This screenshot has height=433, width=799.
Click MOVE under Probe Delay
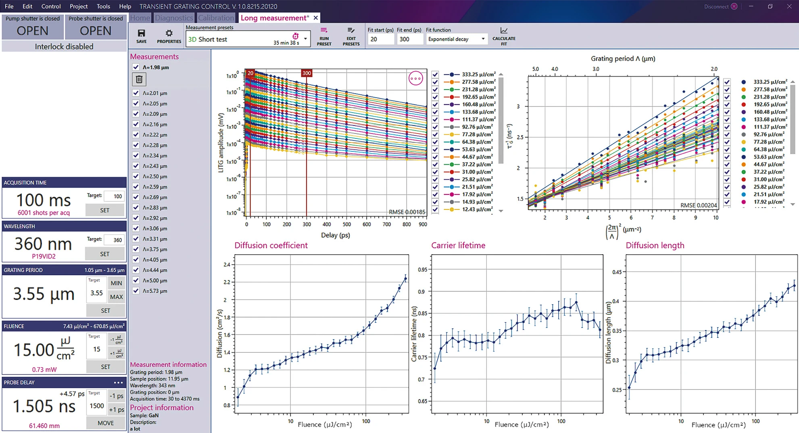point(105,423)
